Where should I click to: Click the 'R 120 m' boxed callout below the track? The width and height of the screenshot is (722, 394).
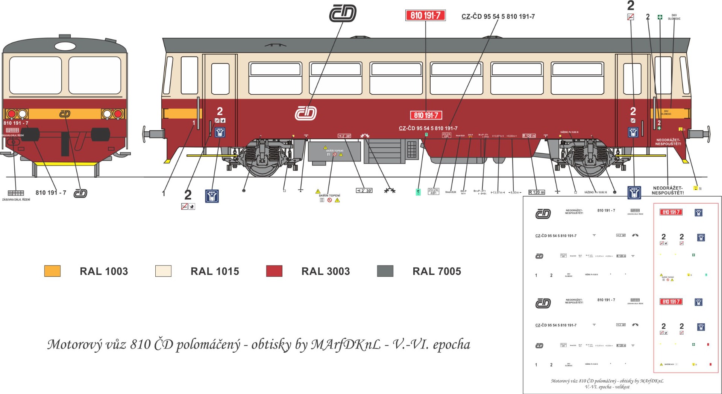536,192
